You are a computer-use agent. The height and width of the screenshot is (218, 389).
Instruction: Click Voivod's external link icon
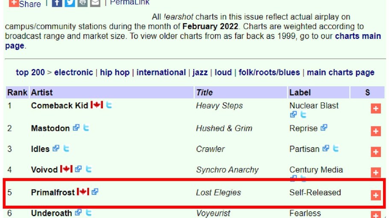pyautogui.click(x=78, y=169)
